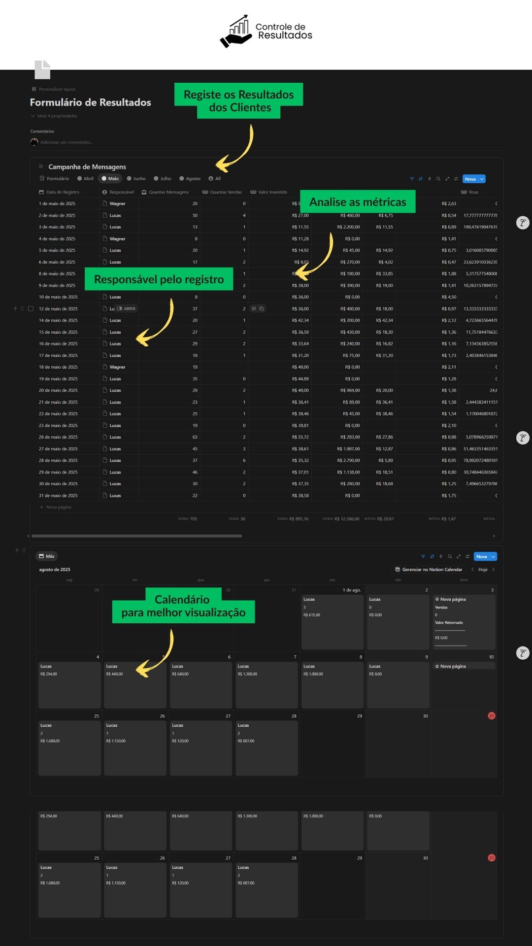Click the Data do Registro column header

click(59, 192)
